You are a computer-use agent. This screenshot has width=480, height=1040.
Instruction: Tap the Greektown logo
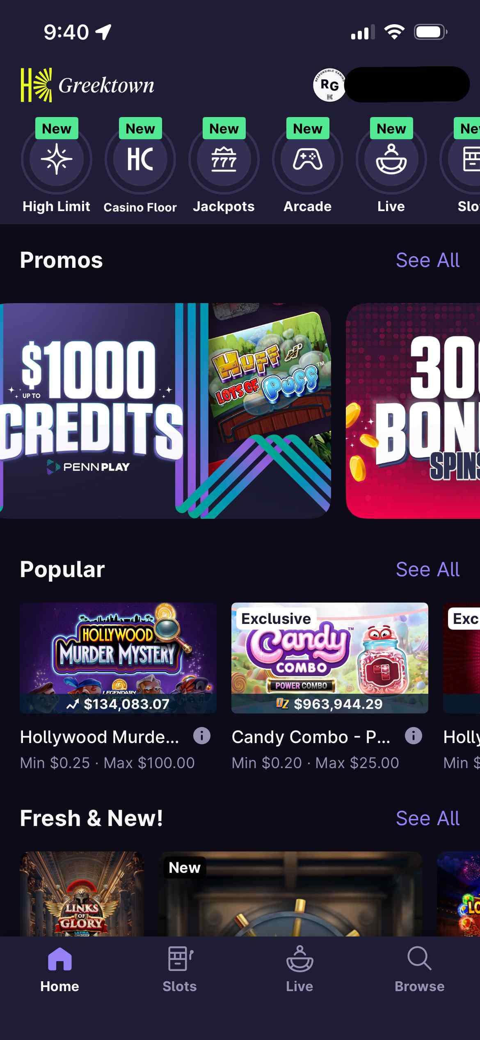[x=88, y=85]
